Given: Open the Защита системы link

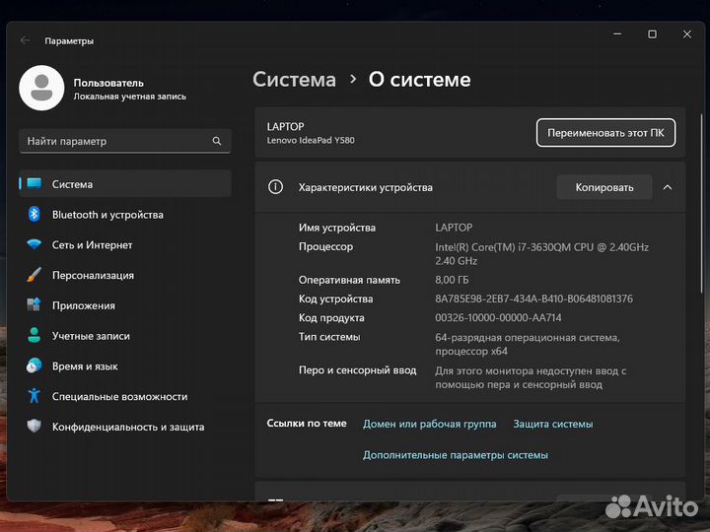Looking at the screenshot, I should [553, 424].
